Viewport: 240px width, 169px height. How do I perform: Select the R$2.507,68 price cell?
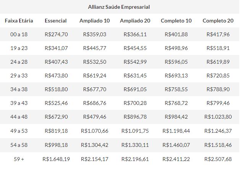[218, 159]
